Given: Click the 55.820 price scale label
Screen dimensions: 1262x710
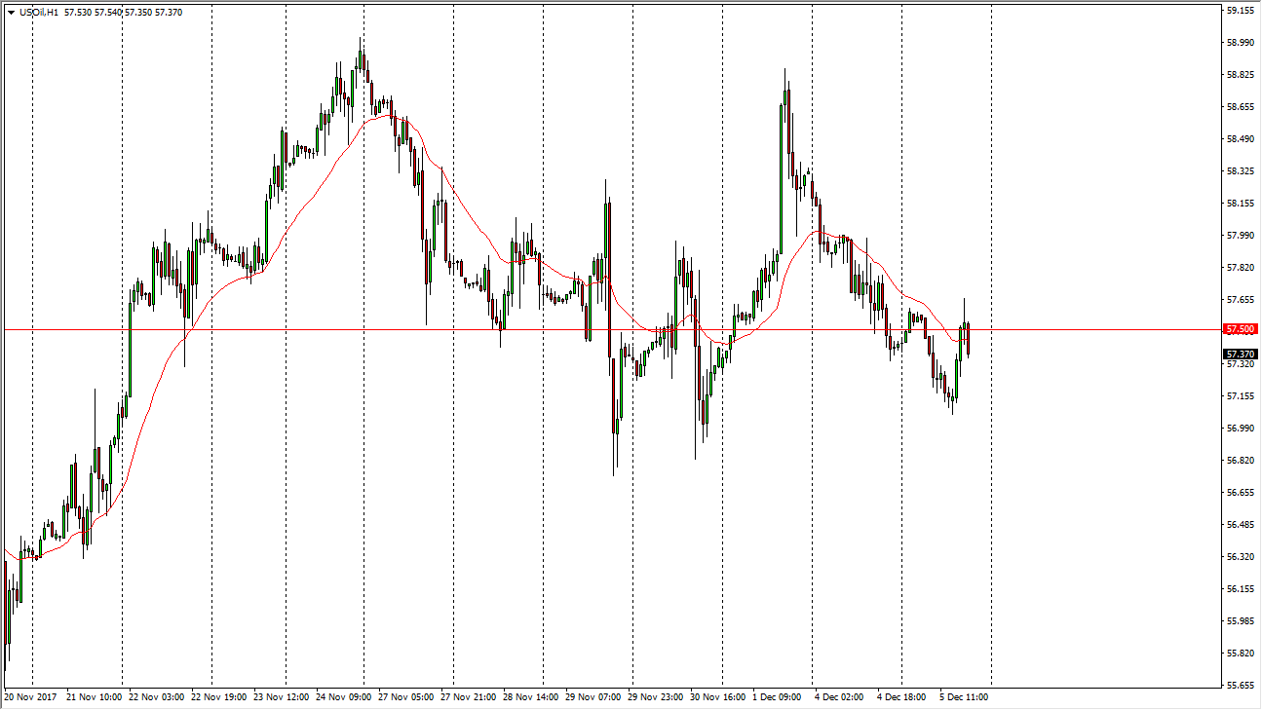Looking at the screenshot, I should point(1240,654).
